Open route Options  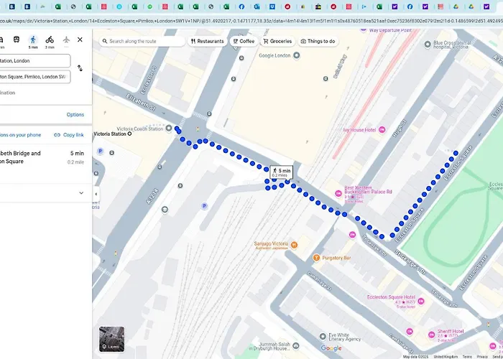pos(75,115)
